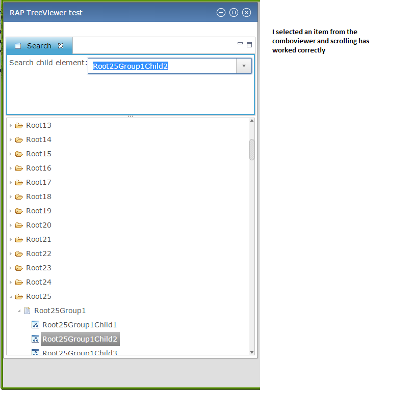Expand the Root18 tree node

11,196
